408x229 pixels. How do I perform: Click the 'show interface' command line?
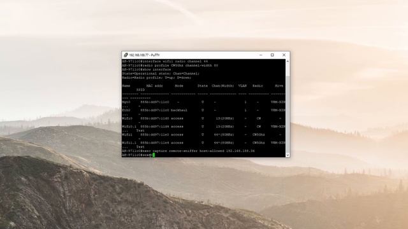tap(147, 69)
